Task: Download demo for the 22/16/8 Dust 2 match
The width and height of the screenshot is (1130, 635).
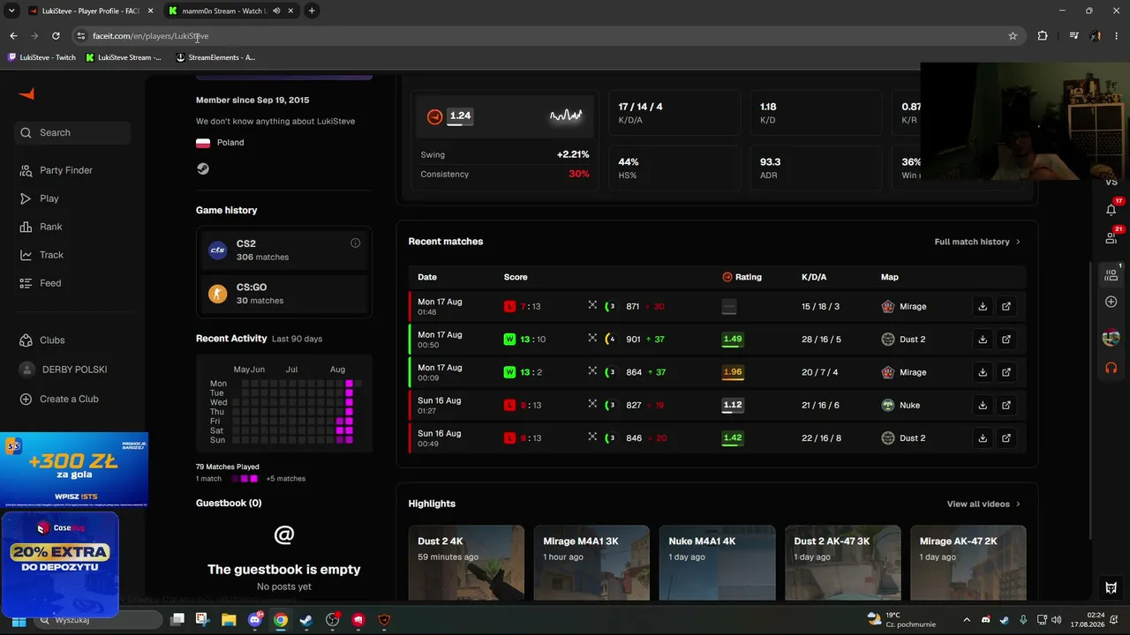Action: tap(983, 438)
